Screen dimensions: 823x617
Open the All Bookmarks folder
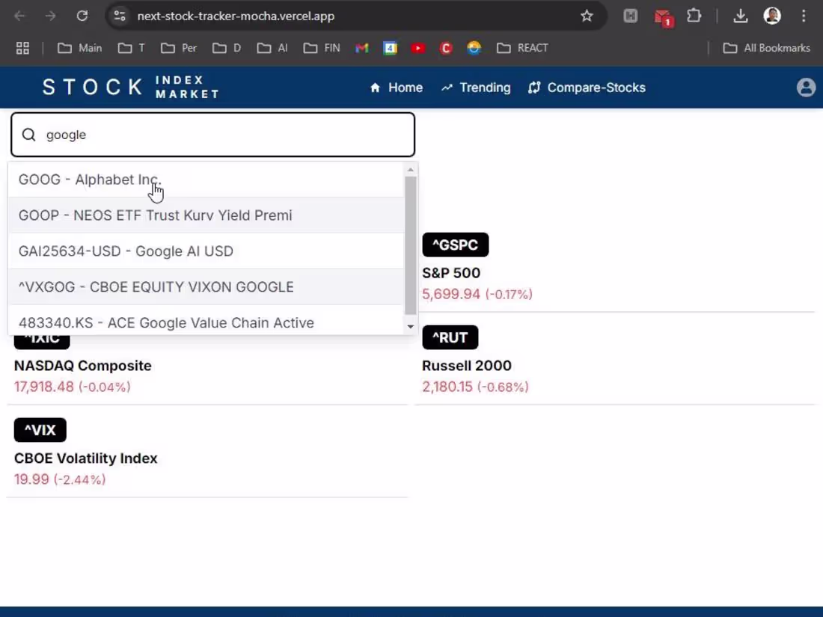[x=766, y=49]
